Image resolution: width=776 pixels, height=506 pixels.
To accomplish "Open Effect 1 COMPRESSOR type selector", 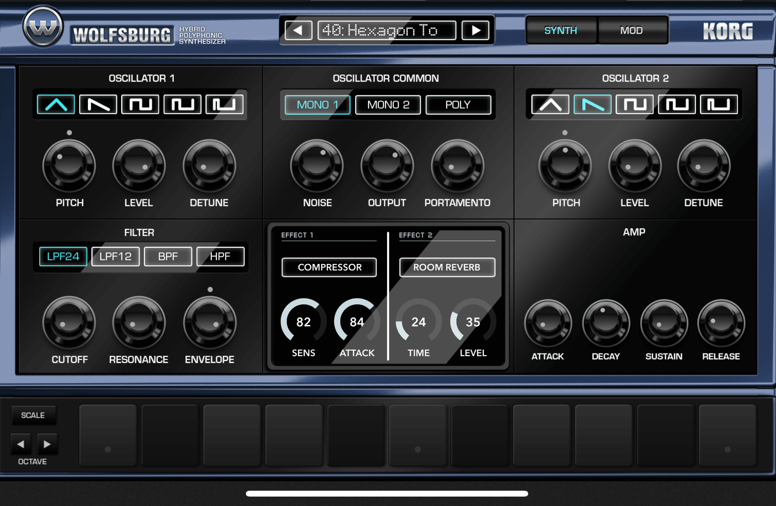I will [329, 267].
